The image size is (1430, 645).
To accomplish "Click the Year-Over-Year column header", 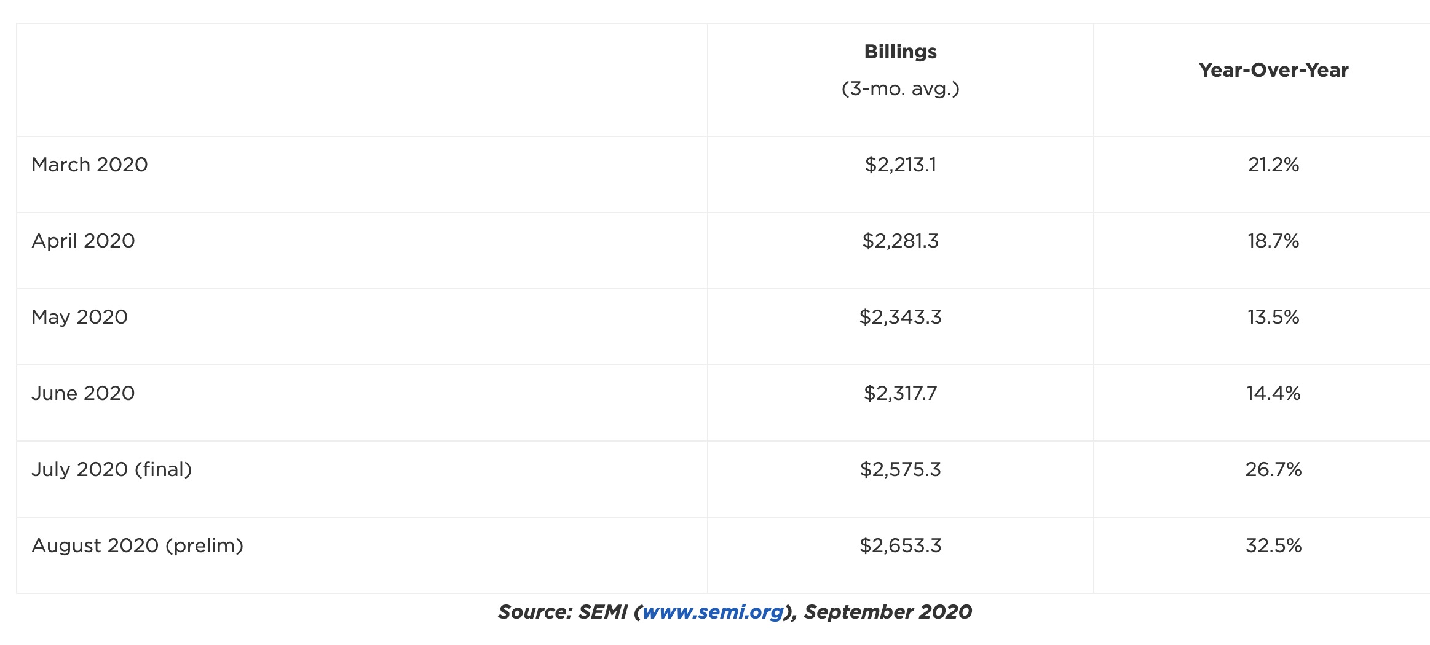I will pos(1273,71).
